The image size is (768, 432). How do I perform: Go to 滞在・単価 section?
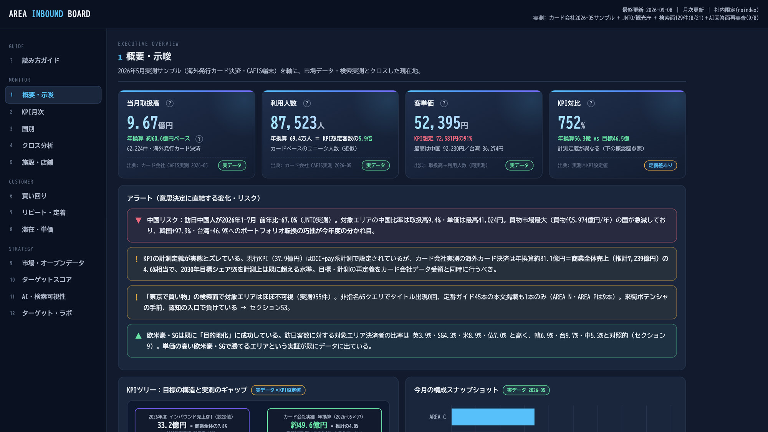pos(53,229)
